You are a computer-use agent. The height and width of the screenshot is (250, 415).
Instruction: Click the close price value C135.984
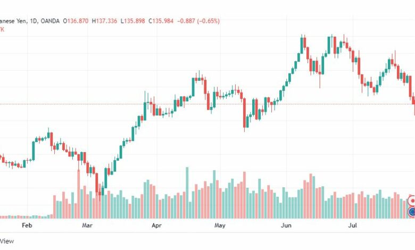pos(161,21)
